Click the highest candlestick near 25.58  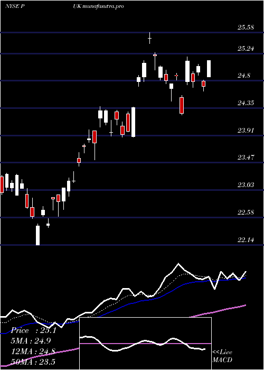point(149,38)
